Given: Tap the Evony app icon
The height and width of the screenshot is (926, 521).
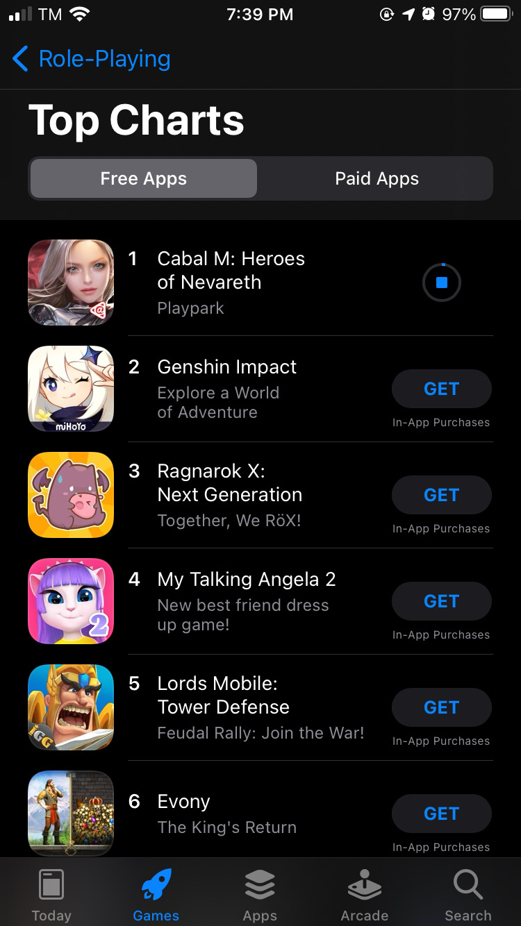Looking at the screenshot, I should coord(71,814).
